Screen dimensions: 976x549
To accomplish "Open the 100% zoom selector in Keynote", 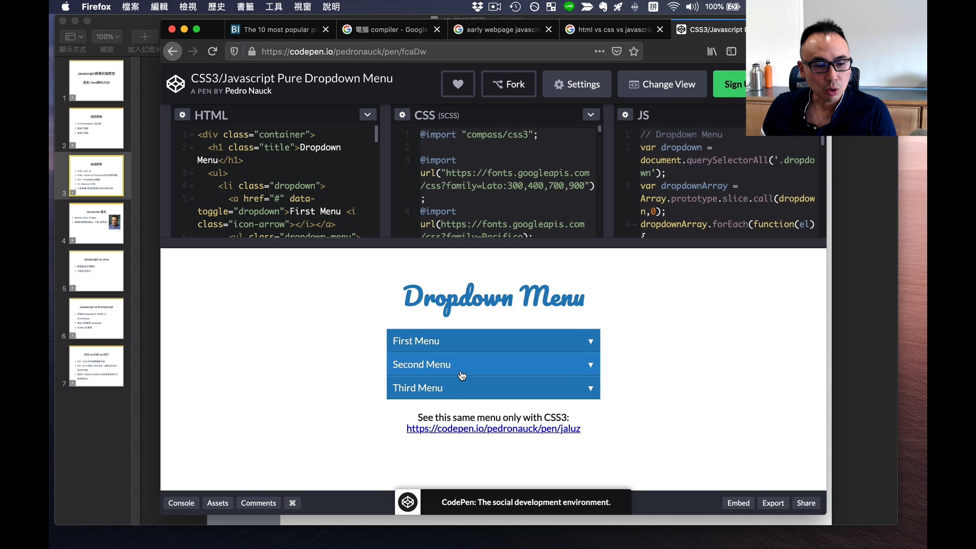I will pos(107,37).
